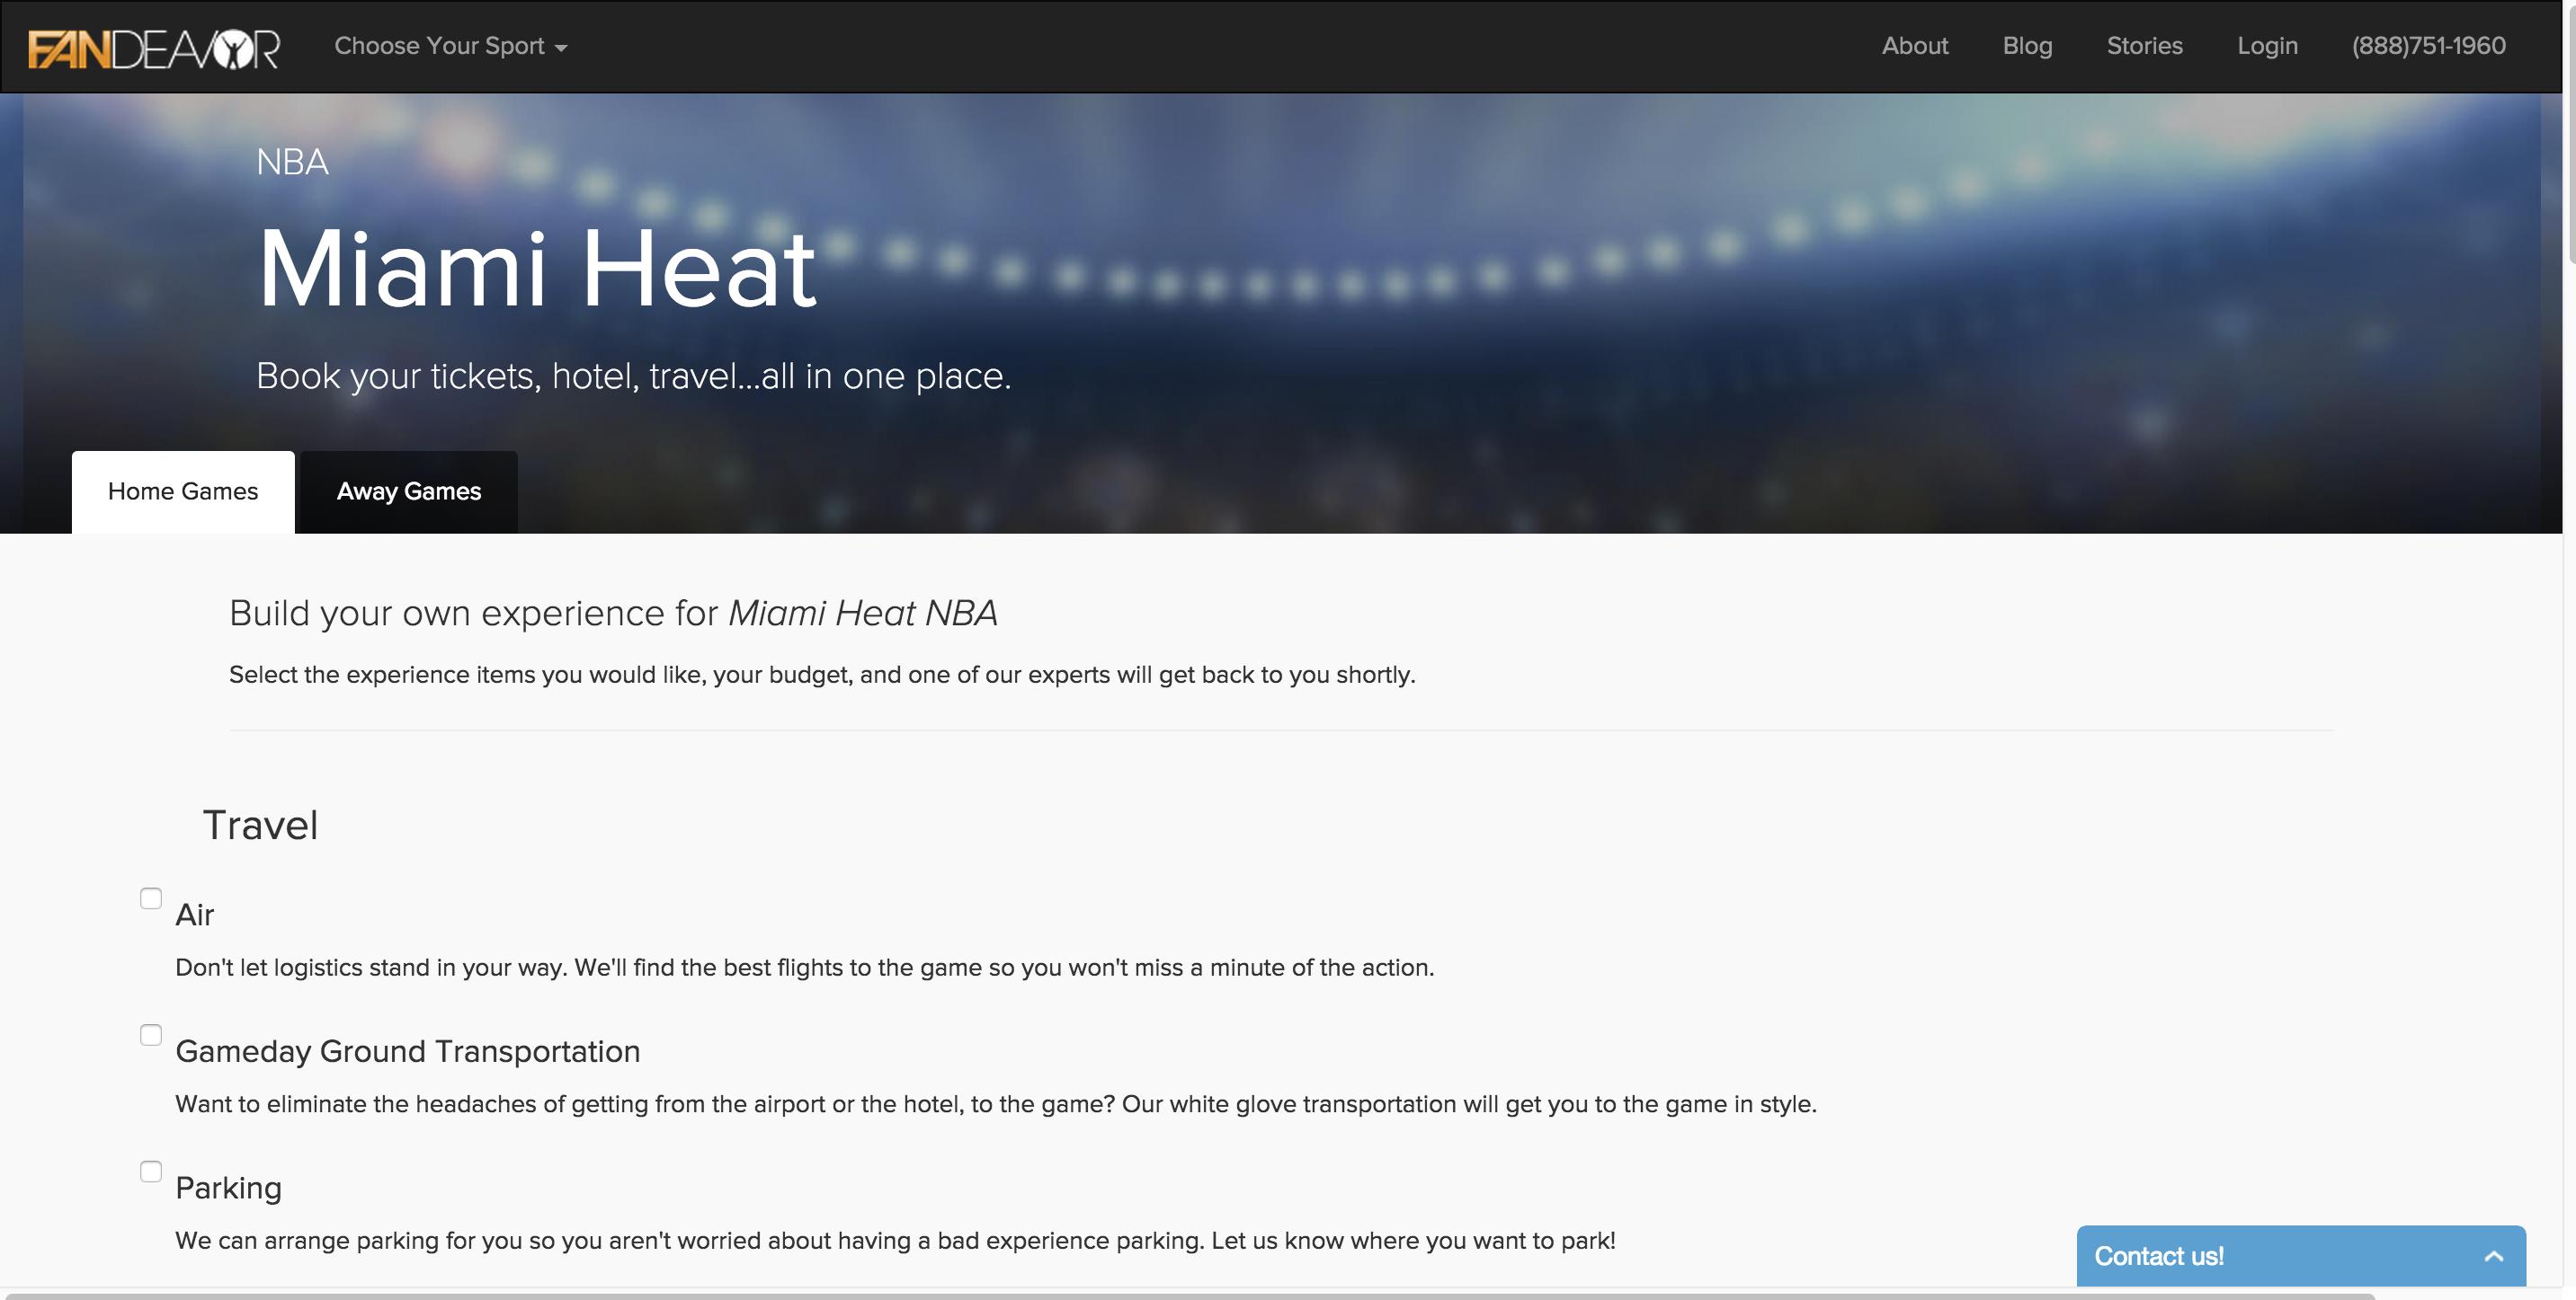Open the About page link
Viewport: 2576px width, 1300px height.
[1914, 46]
